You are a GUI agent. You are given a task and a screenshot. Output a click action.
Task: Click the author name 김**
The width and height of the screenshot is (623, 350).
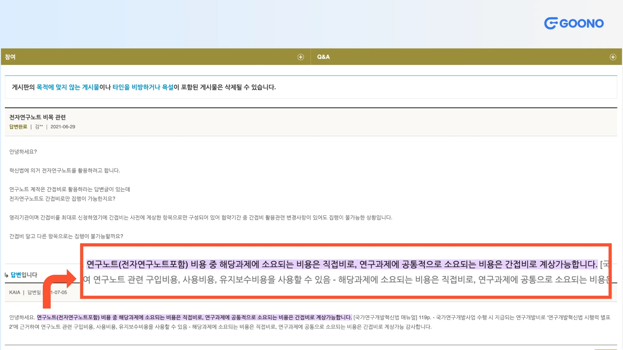39,127
